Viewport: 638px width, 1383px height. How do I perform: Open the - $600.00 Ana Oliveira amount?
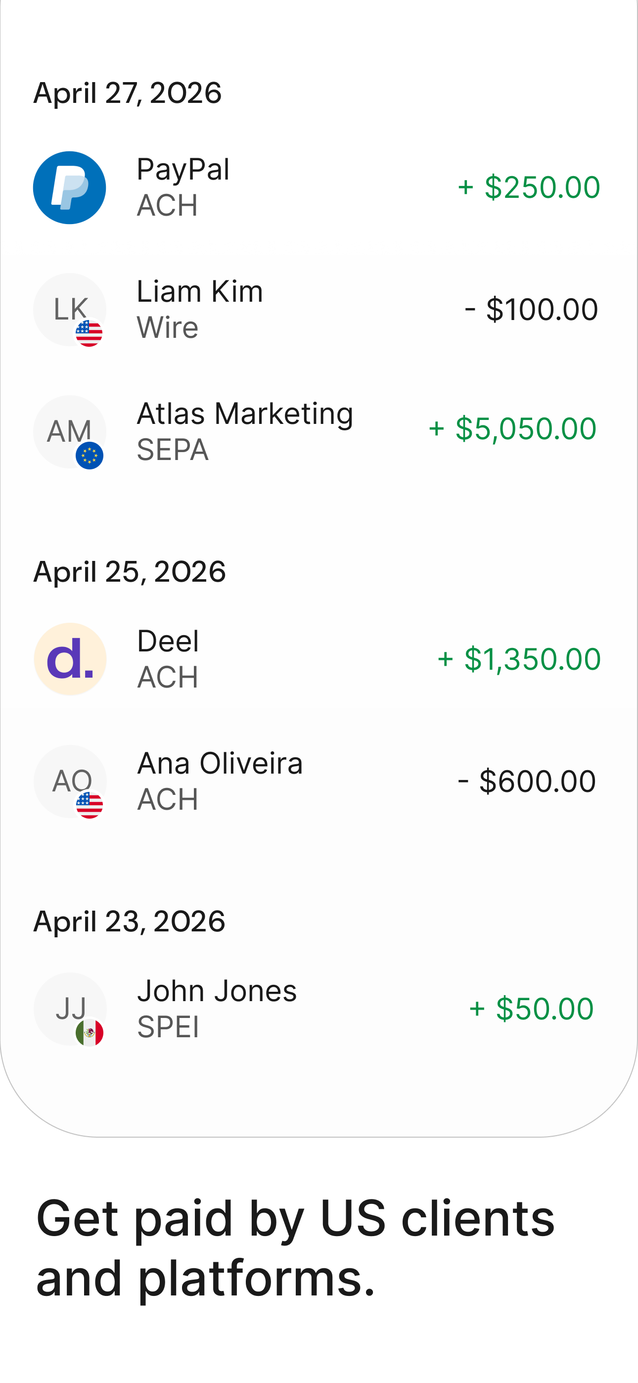pyautogui.click(x=527, y=781)
